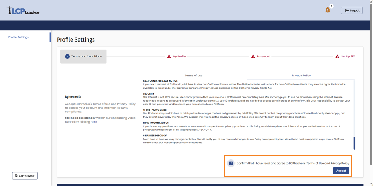Screen dimensions: 373x187
Task: Click the SECURITY heading
Action: (149, 94)
